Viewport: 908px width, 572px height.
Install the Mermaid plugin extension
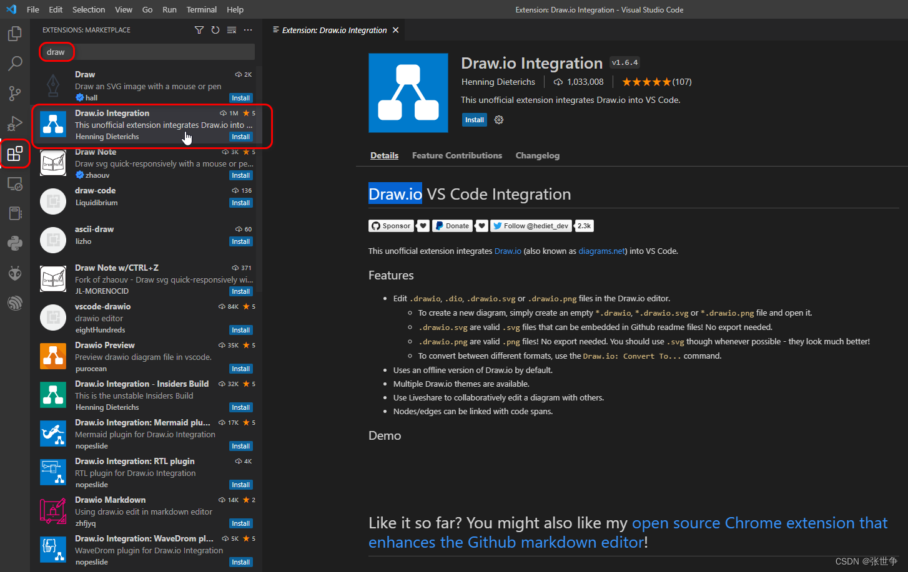click(x=241, y=446)
